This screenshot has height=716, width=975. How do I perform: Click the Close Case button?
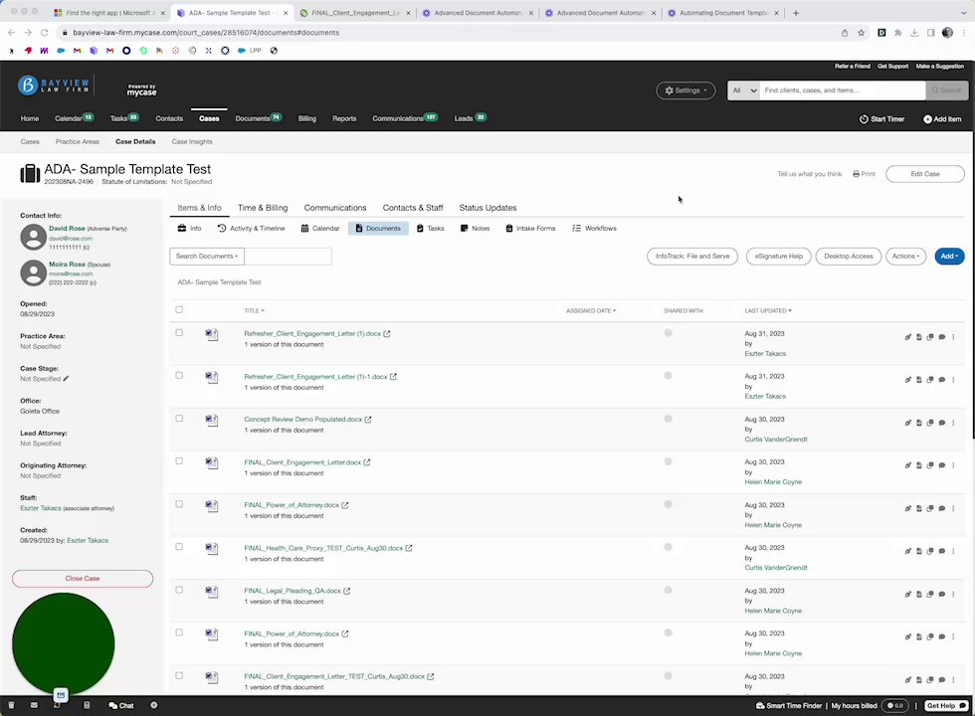(82, 579)
